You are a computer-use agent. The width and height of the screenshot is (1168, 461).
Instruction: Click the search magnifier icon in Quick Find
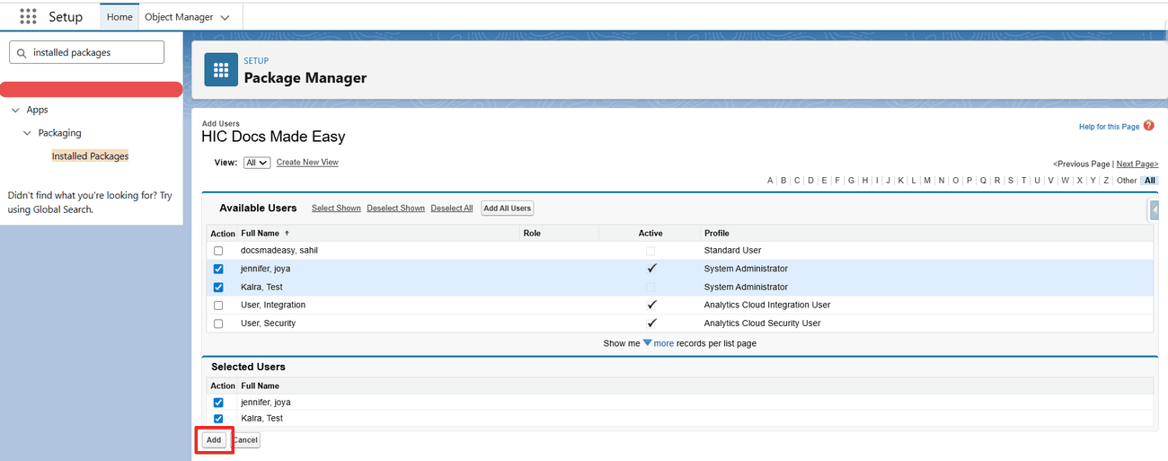(x=22, y=53)
